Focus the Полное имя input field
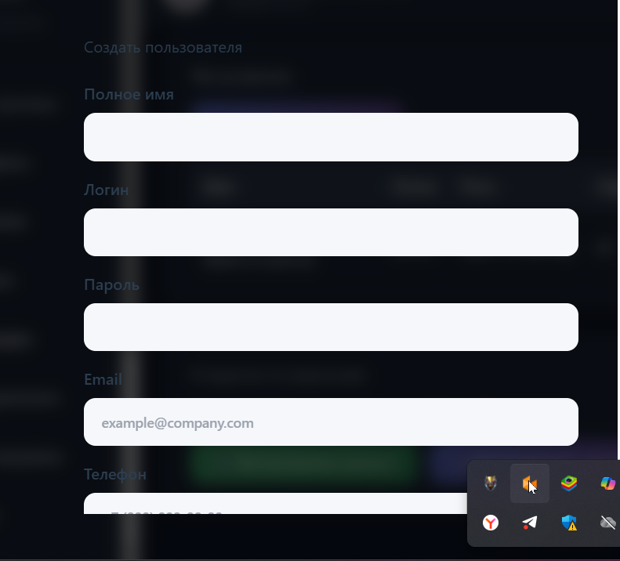The width and height of the screenshot is (620, 561). click(x=331, y=137)
